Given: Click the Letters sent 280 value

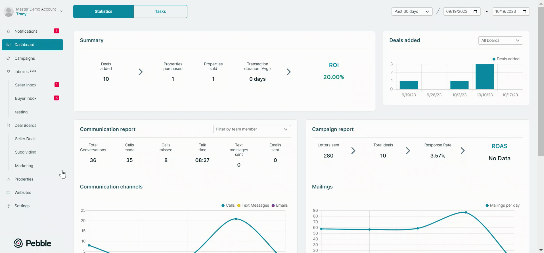Looking at the screenshot, I should click(329, 156).
